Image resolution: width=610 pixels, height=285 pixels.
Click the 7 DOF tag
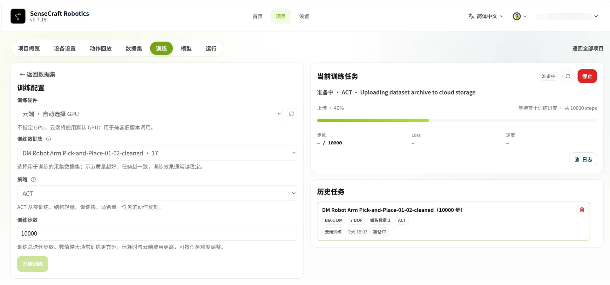pyautogui.click(x=356, y=220)
